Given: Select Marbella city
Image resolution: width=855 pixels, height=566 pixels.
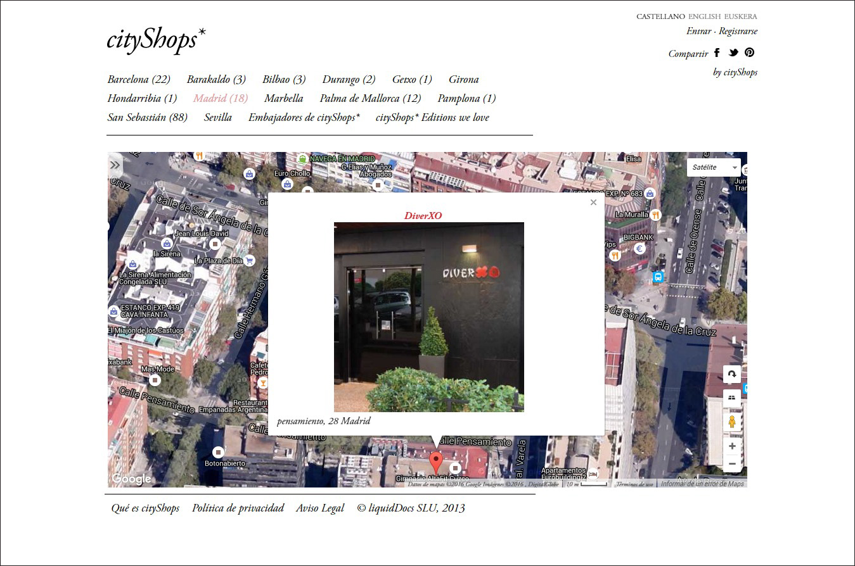Looking at the screenshot, I should point(284,98).
